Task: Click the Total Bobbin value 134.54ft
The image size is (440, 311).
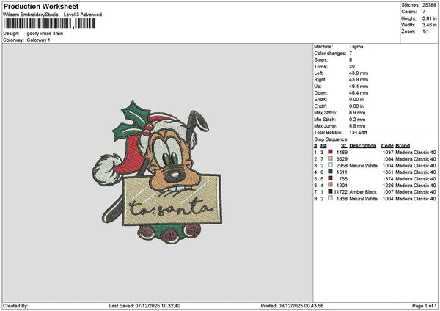Action: [x=359, y=133]
